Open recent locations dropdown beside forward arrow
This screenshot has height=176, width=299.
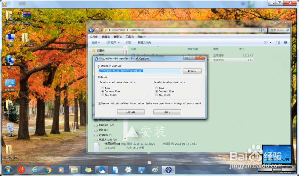[101, 30]
